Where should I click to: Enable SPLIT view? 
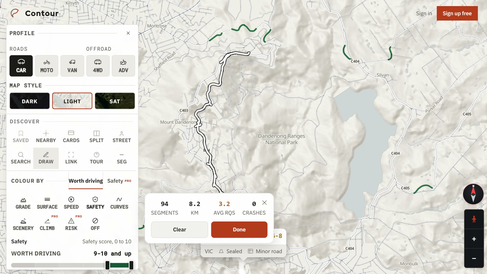click(96, 137)
